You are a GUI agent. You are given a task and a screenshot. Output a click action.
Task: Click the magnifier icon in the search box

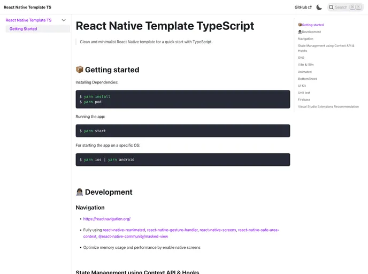tap(331, 7)
